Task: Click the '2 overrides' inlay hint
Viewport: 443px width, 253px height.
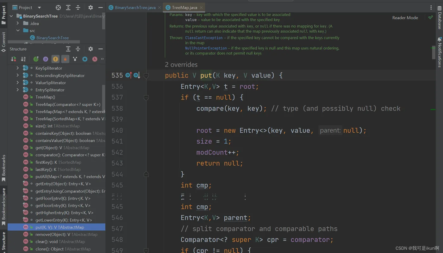Action: (x=181, y=65)
